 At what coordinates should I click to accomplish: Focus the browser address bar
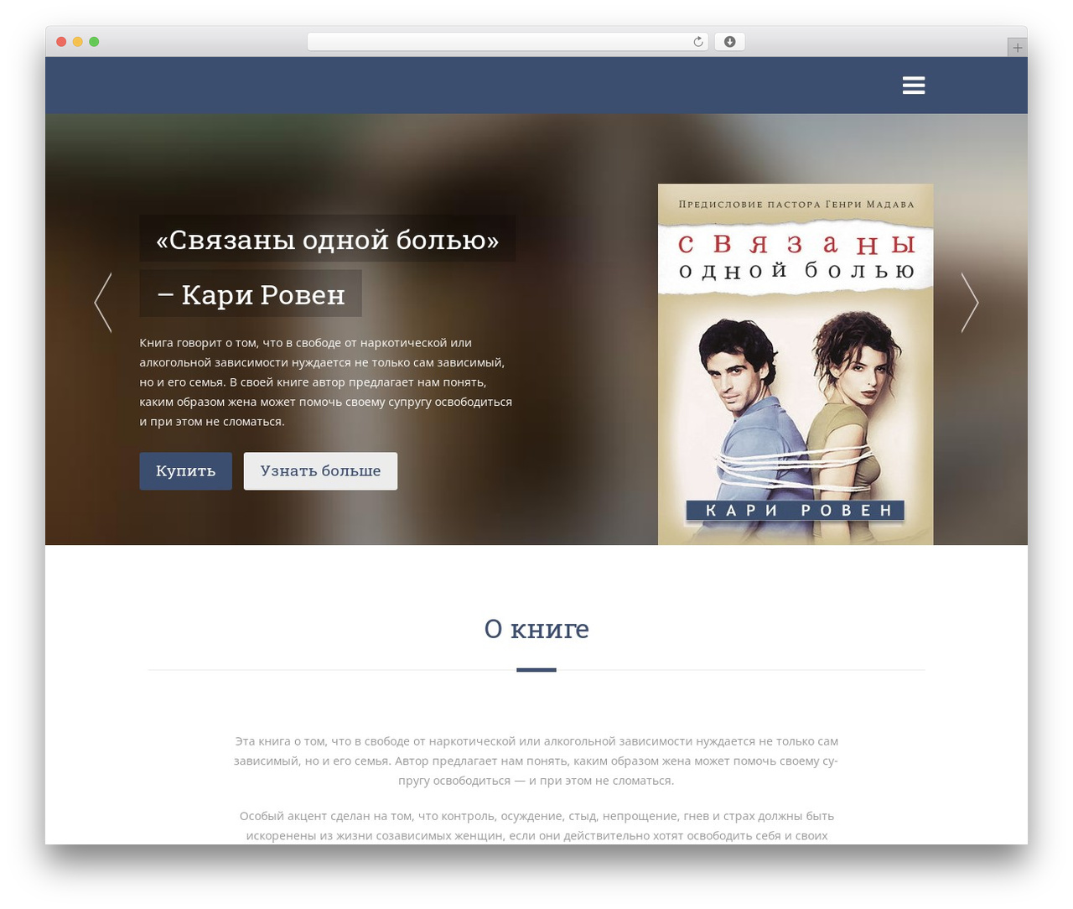pyautogui.click(x=507, y=42)
